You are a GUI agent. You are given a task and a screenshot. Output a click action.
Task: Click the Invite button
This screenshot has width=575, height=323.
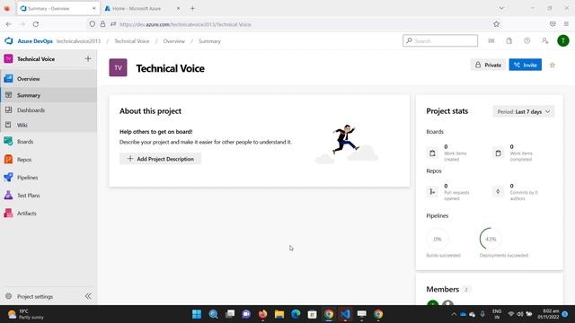[525, 65]
